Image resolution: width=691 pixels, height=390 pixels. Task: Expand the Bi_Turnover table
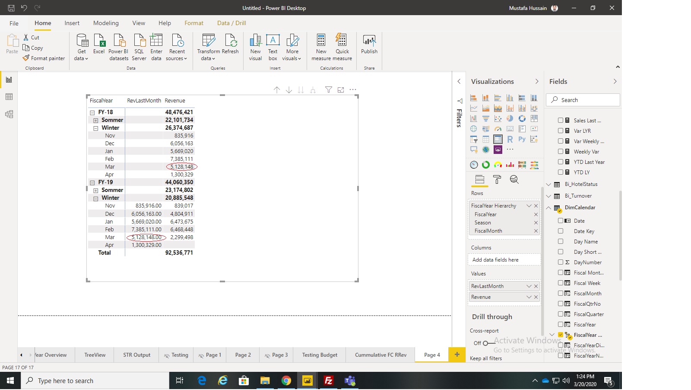coord(549,196)
